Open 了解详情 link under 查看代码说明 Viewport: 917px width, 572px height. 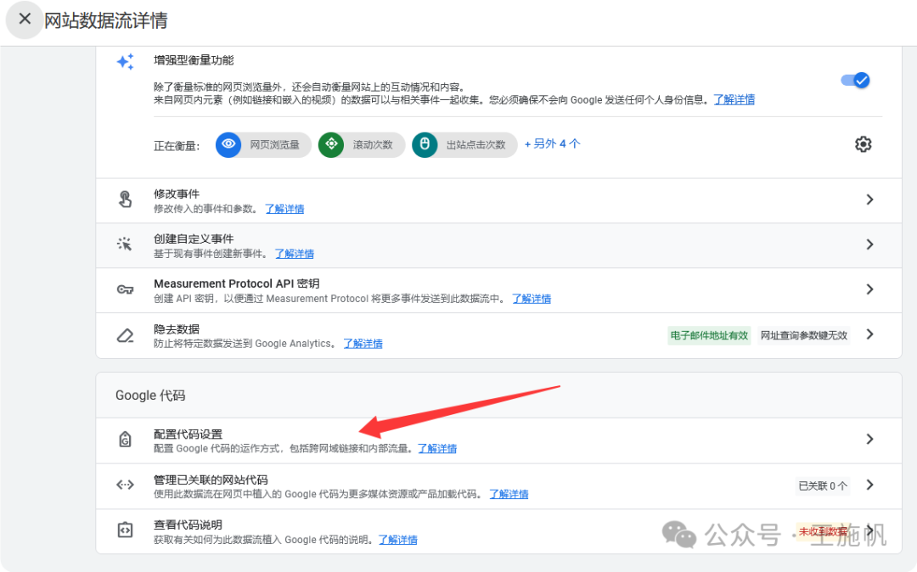point(397,540)
